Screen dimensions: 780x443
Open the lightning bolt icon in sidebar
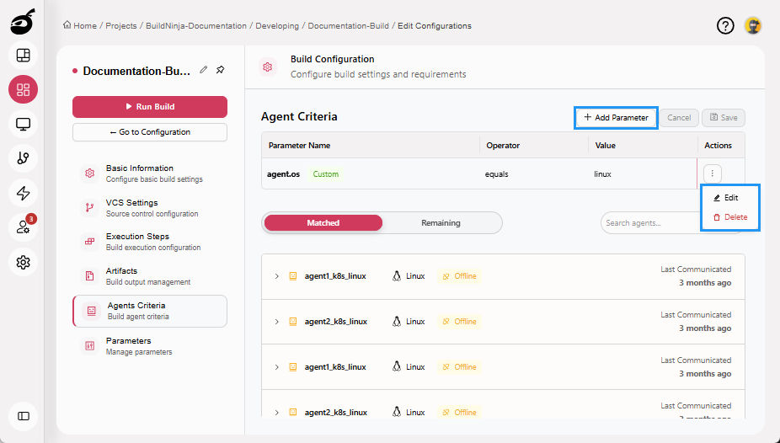(x=23, y=193)
